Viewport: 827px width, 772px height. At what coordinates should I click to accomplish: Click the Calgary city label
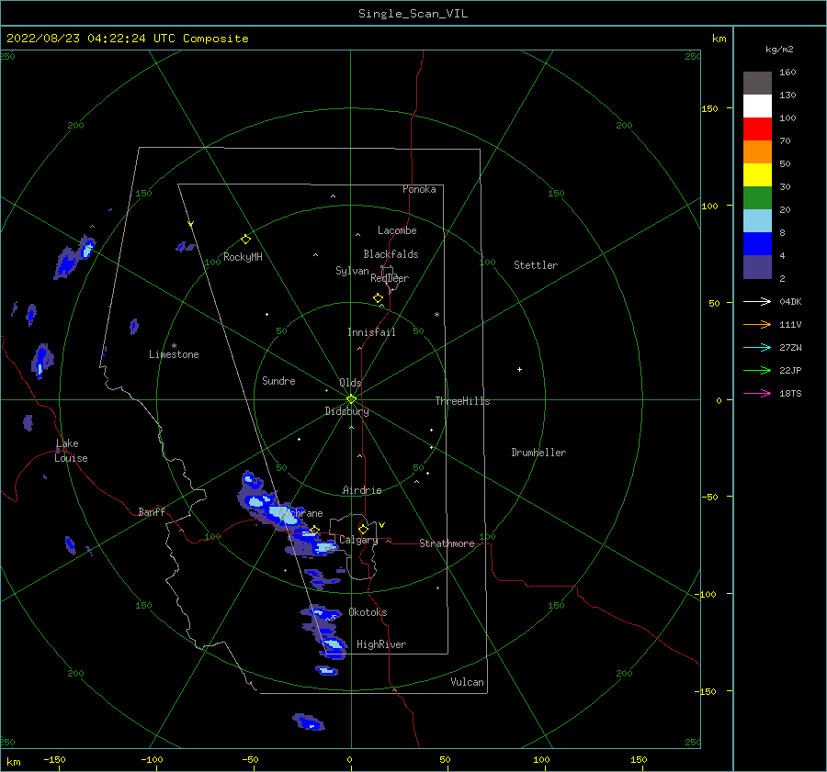coord(358,540)
